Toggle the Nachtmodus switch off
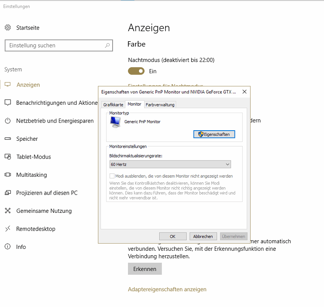Image resolution: width=324 pixels, height=307 pixels. [x=136, y=71]
